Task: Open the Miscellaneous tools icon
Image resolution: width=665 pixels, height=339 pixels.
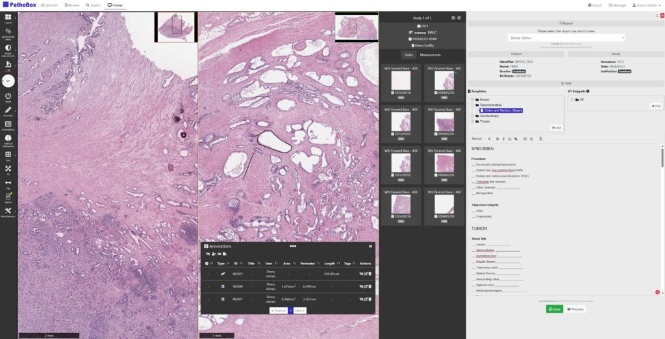Action: [8, 212]
